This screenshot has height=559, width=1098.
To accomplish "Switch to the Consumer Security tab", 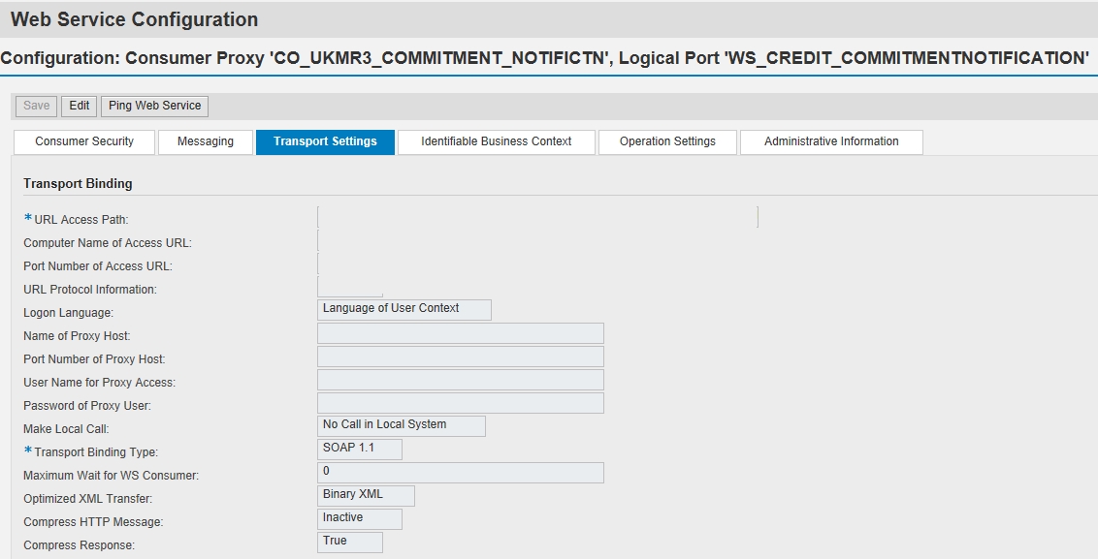I will [x=83, y=141].
